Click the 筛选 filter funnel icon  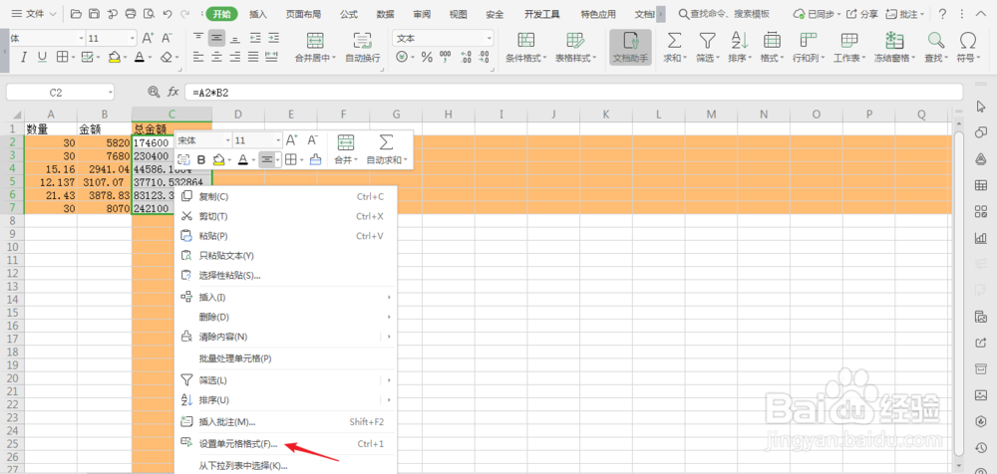707,41
